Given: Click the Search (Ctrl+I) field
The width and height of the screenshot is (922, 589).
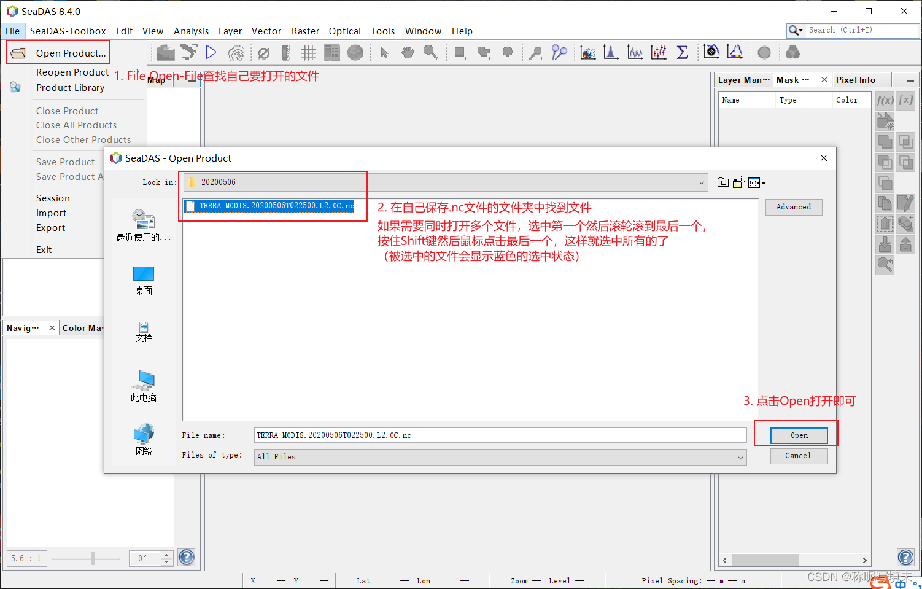Looking at the screenshot, I should pos(861,30).
